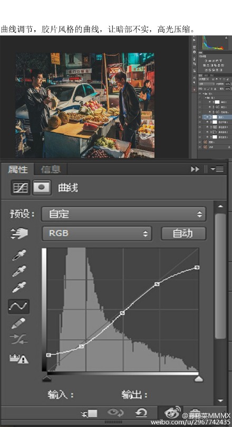Screen dimensions: 232x427
Task: Click the smooth curve values icon
Action: (x=18, y=339)
